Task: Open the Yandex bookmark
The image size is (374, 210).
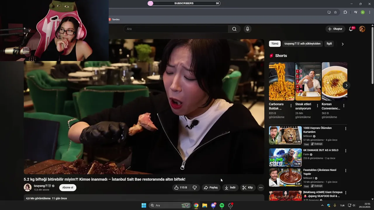Action: pos(114,20)
